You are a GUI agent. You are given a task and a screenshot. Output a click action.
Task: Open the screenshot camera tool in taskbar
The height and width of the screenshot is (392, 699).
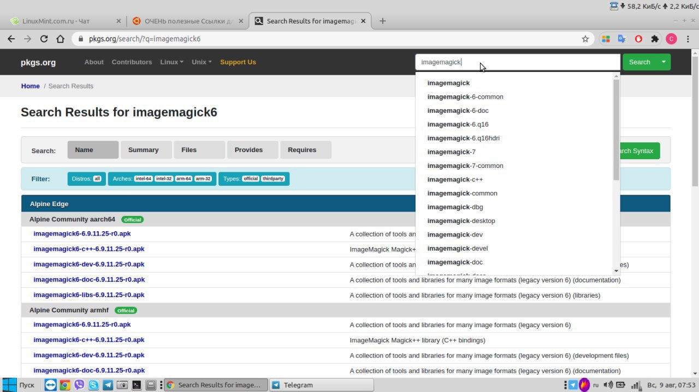point(122,385)
